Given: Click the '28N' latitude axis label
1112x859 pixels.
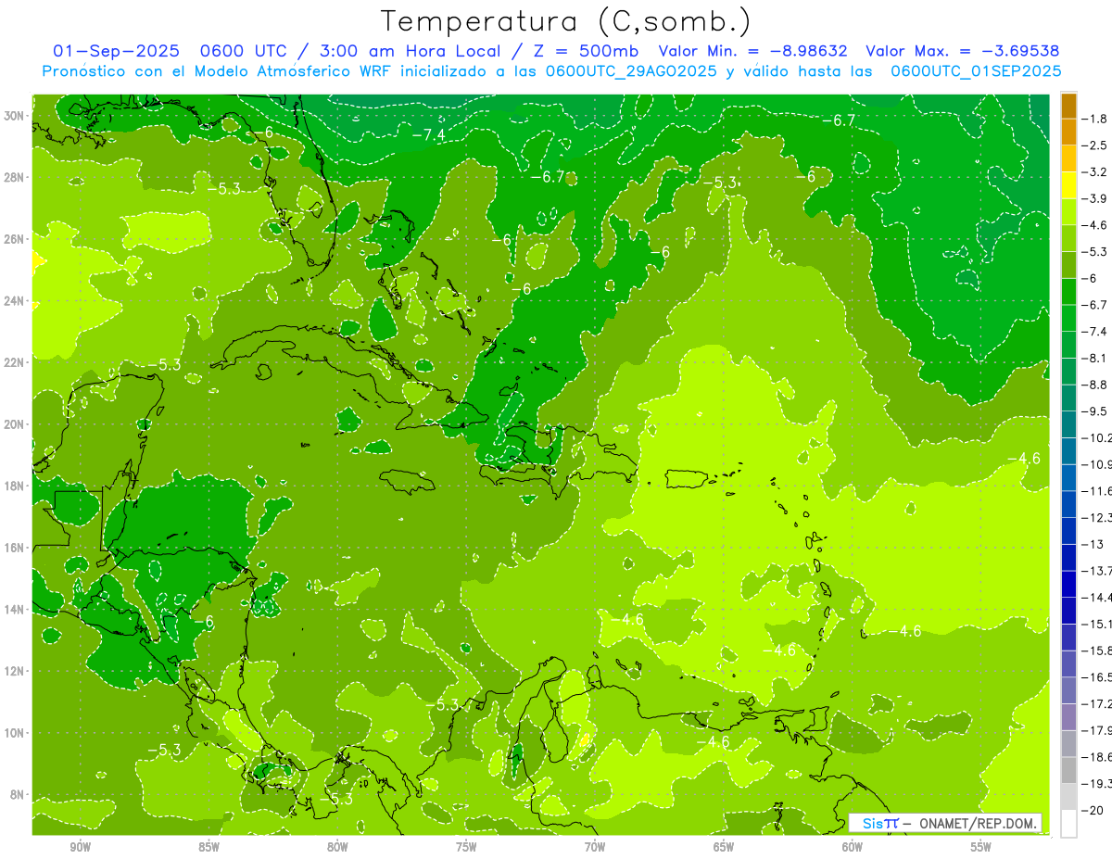Looking at the screenshot, I should [14, 178].
